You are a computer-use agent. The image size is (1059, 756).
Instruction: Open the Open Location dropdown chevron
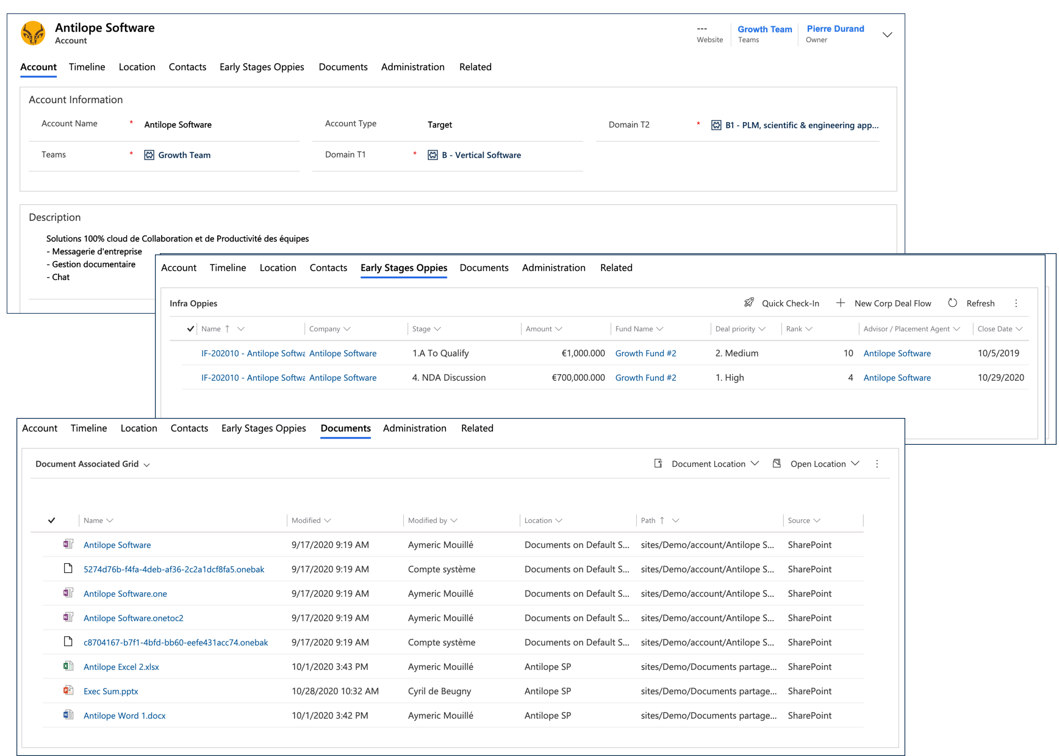[855, 464]
